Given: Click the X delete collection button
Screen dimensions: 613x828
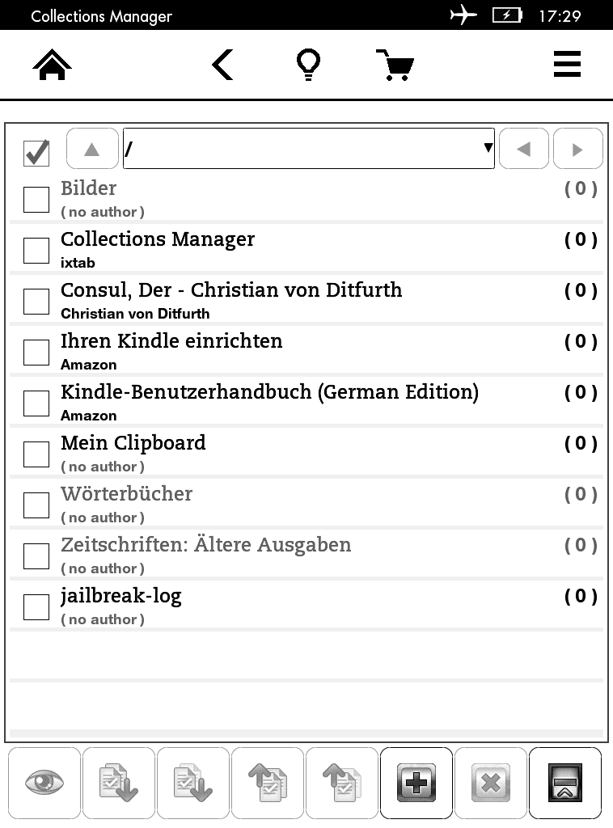Looking at the screenshot, I should point(491,783).
